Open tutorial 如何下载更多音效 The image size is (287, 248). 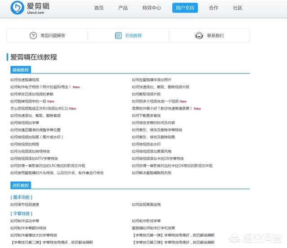[x=146, y=115]
